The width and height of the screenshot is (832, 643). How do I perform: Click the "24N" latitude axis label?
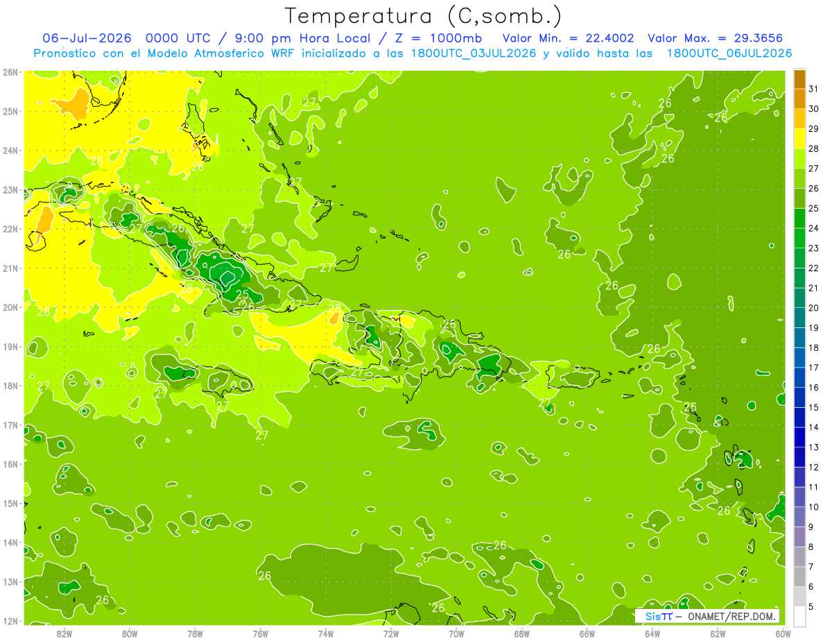click(10, 151)
